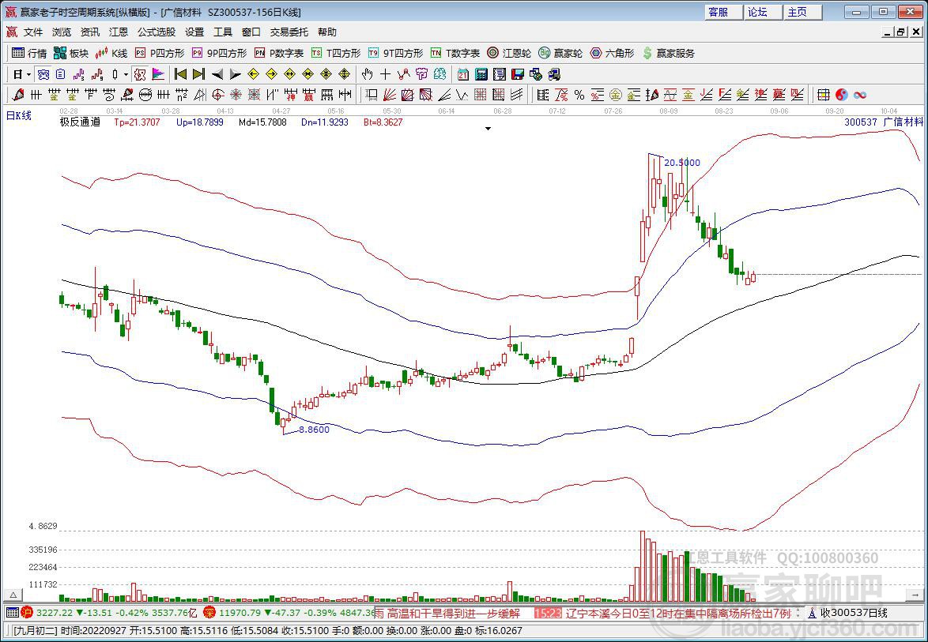Open 赢家服务 with the dollar icon
Screen dimensions: 928x642
click(x=668, y=53)
